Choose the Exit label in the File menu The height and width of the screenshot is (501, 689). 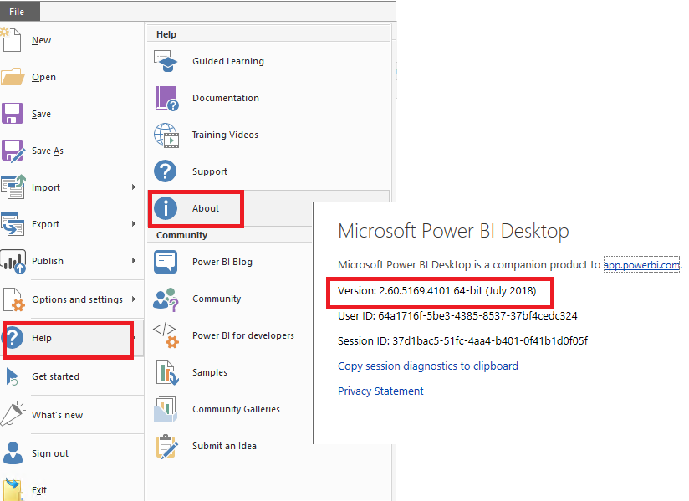[x=39, y=490]
